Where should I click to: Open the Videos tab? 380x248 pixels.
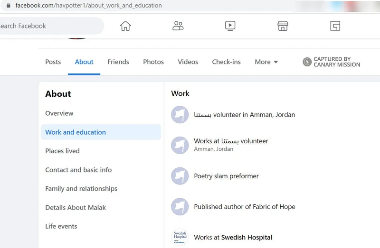(188, 62)
